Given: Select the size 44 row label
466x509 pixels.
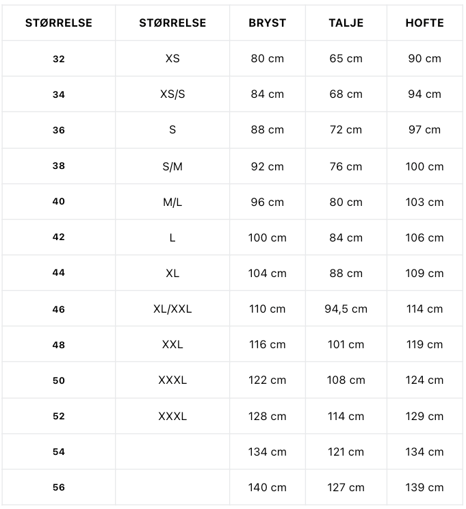Looking at the screenshot, I should coord(59,273).
